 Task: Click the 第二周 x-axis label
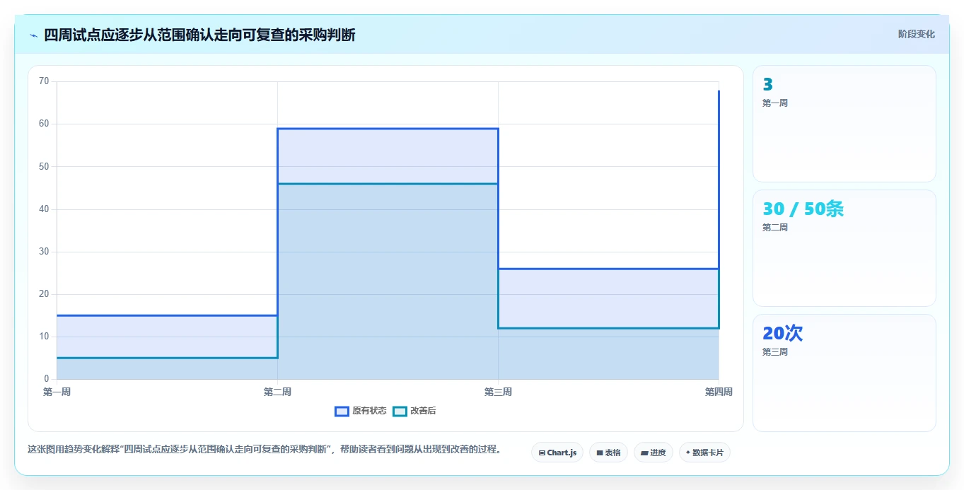(x=277, y=392)
